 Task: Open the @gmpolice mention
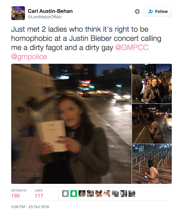(29, 57)
